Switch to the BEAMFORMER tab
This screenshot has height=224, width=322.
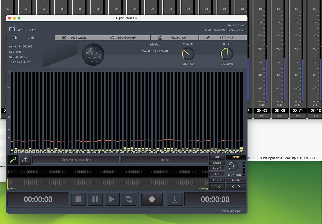point(127,38)
